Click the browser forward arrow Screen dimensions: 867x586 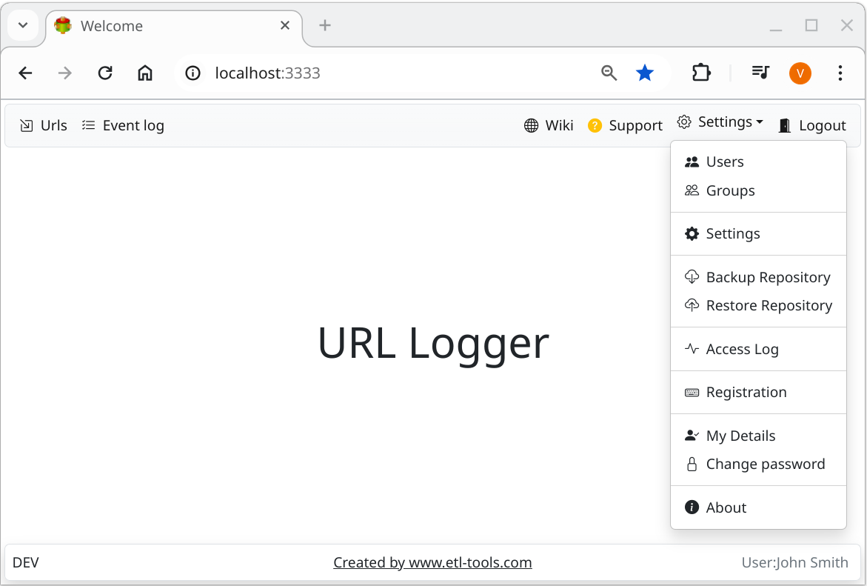[65, 73]
